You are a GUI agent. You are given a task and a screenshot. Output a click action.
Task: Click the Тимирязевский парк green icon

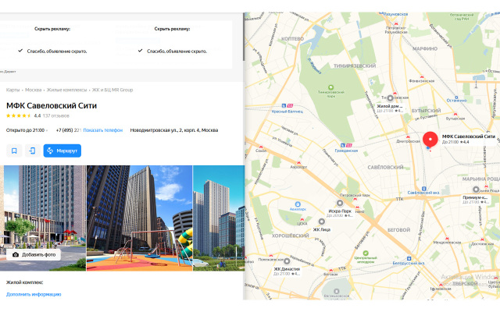click(331, 87)
